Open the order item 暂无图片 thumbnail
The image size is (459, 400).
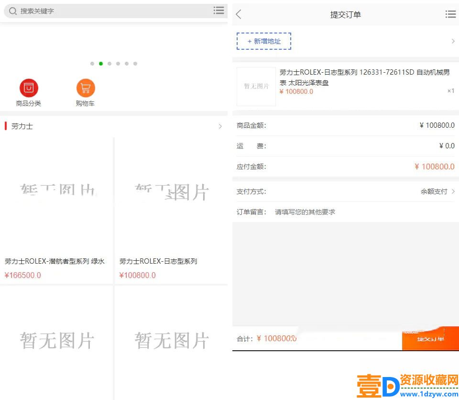[256, 87]
